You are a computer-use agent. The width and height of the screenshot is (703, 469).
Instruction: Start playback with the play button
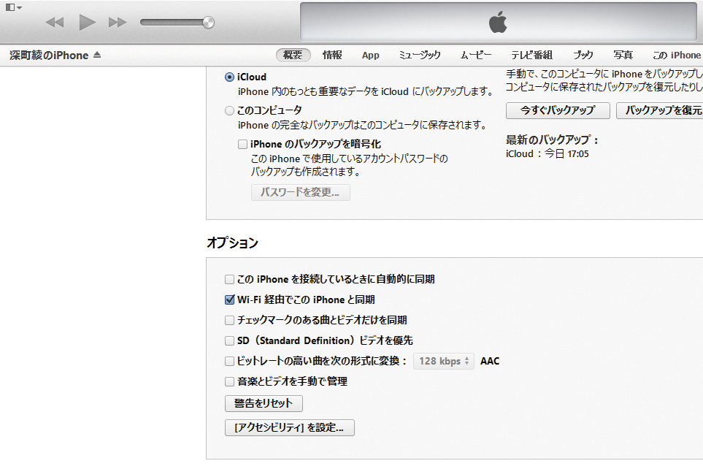pyautogui.click(x=87, y=22)
